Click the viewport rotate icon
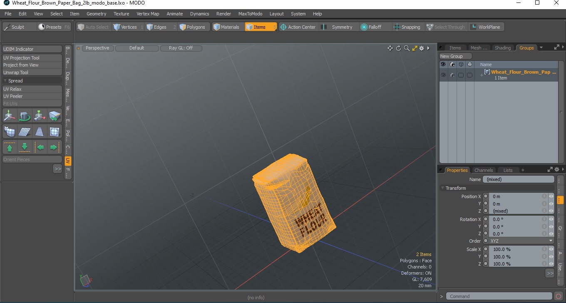 click(x=398, y=48)
